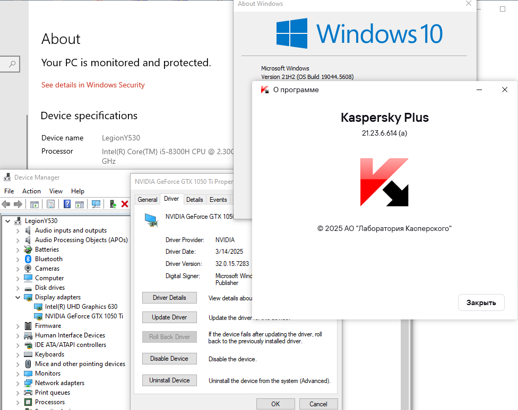Image resolution: width=518 pixels, height=410 pixels.
Task: Click the Mice and other pointing devices icon
Action: point(28,364)
